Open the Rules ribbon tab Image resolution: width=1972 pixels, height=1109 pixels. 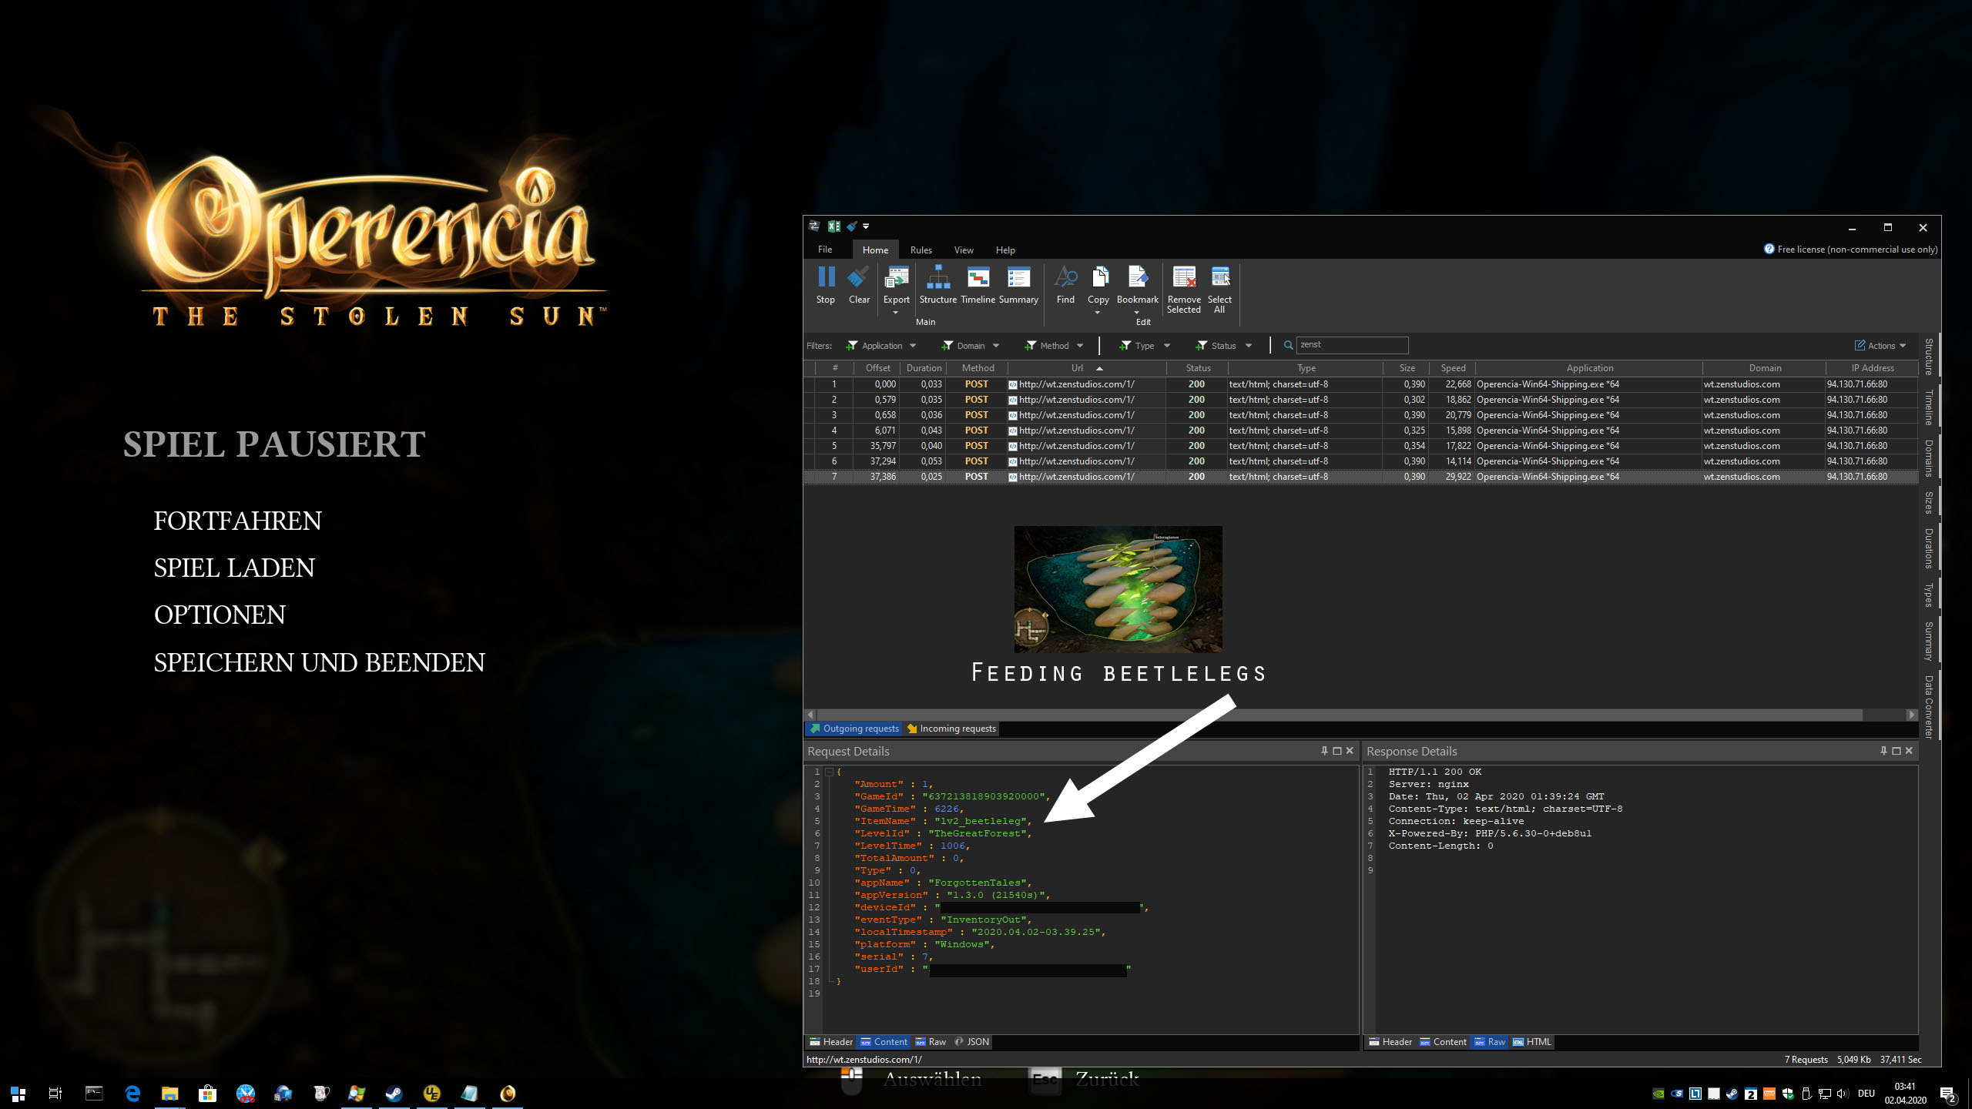[x=921, y=250]
